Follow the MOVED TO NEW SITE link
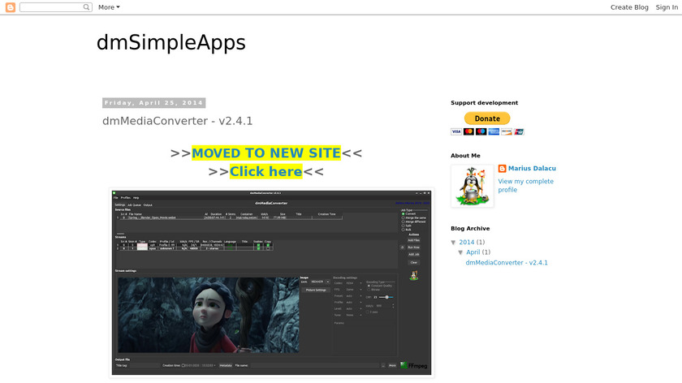This screenshot has height=383, width=682. [266, 153]
